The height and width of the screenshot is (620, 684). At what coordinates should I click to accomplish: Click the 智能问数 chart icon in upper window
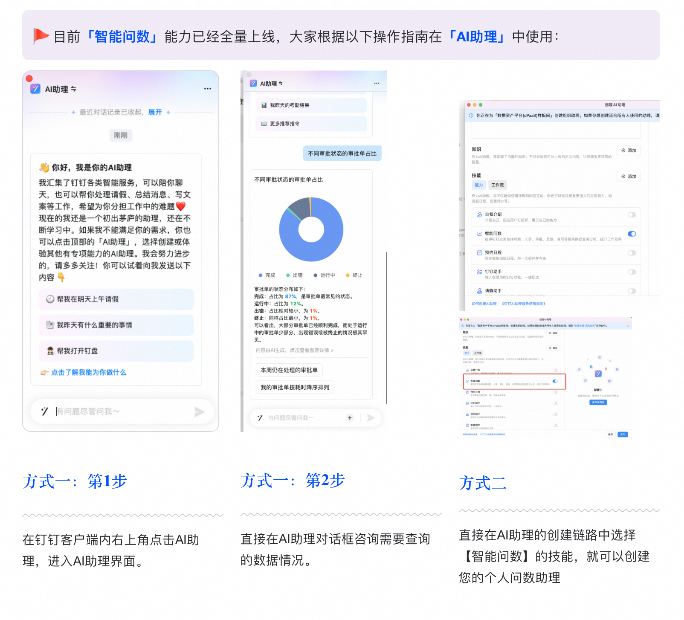click(x=480, y=234)
